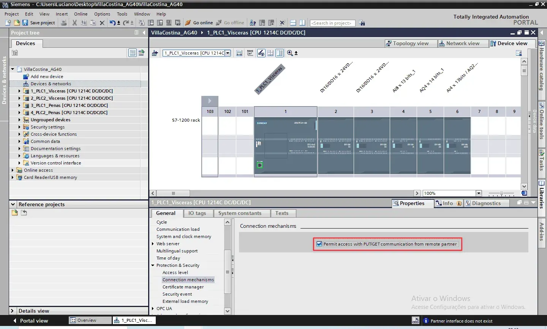Click the Cut scissors icon
The image size is (547, 329).
(x=74, y=23)
